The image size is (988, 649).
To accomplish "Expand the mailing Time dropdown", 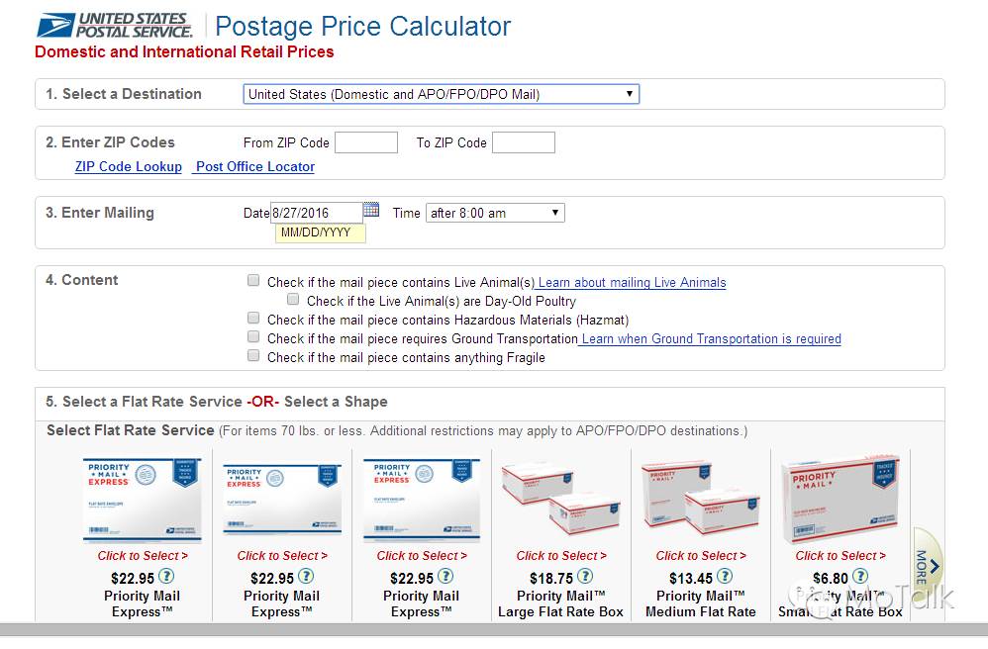I will [494, 213].
